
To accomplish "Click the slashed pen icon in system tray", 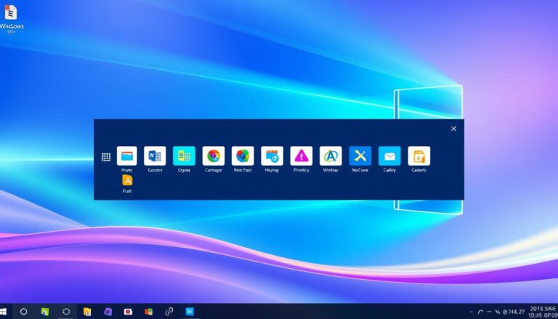I will coord(498,312).
